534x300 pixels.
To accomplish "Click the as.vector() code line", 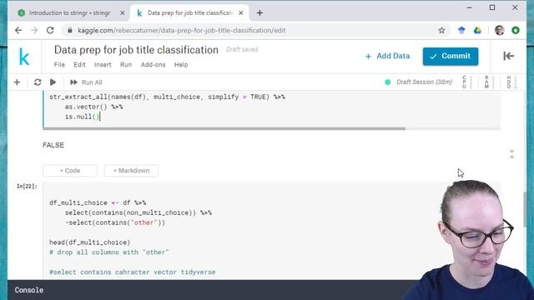I will click(x=93, y=107).
